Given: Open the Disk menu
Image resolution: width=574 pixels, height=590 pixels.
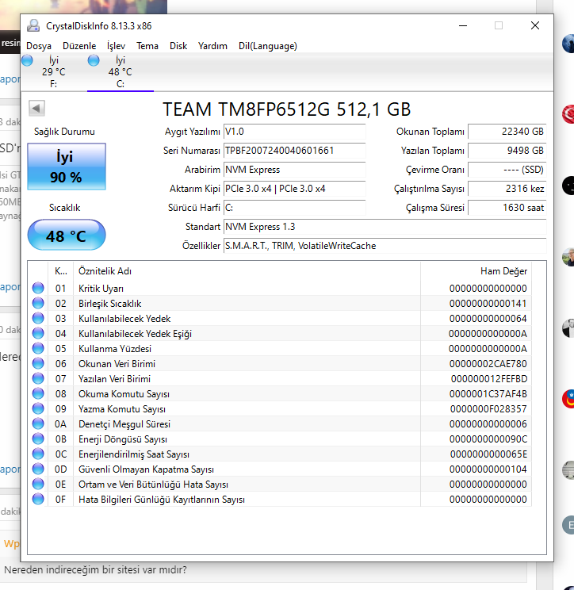Looking at the screenshot, I should click(178, 46).
